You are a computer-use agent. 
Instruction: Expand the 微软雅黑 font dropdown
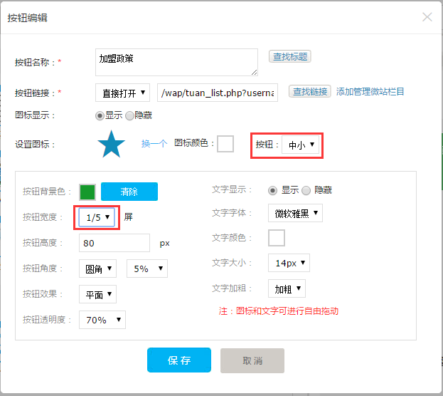pyautogui.click(x=295, y=213)
